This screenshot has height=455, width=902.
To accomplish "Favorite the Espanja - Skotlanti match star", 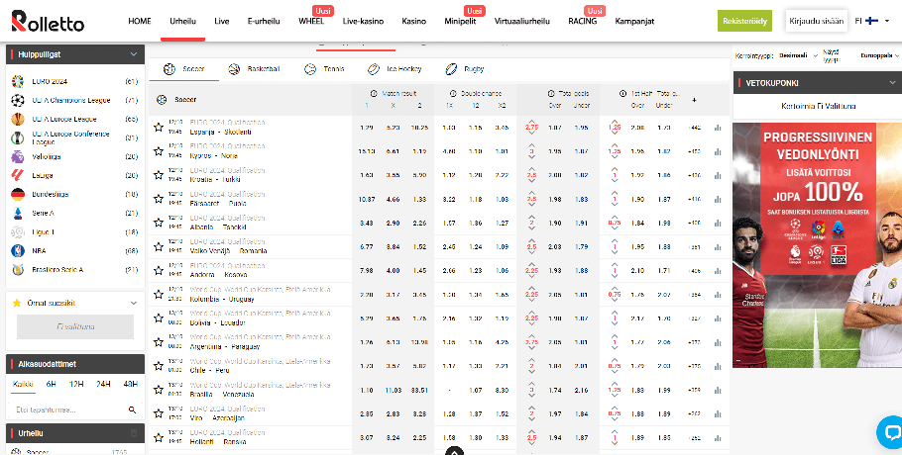I will point(158,127).
